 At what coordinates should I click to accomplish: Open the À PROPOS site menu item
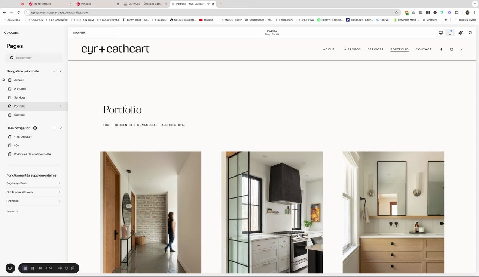click(x=353, y=49)
